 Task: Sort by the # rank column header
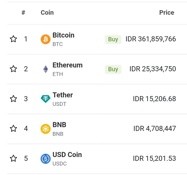pos(24,13)
